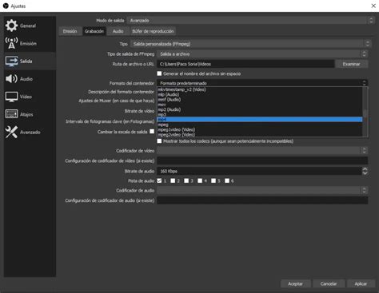Select mmf (Audio) format entry
This screenshot has height=293, width=379.
tap(260, 100)
